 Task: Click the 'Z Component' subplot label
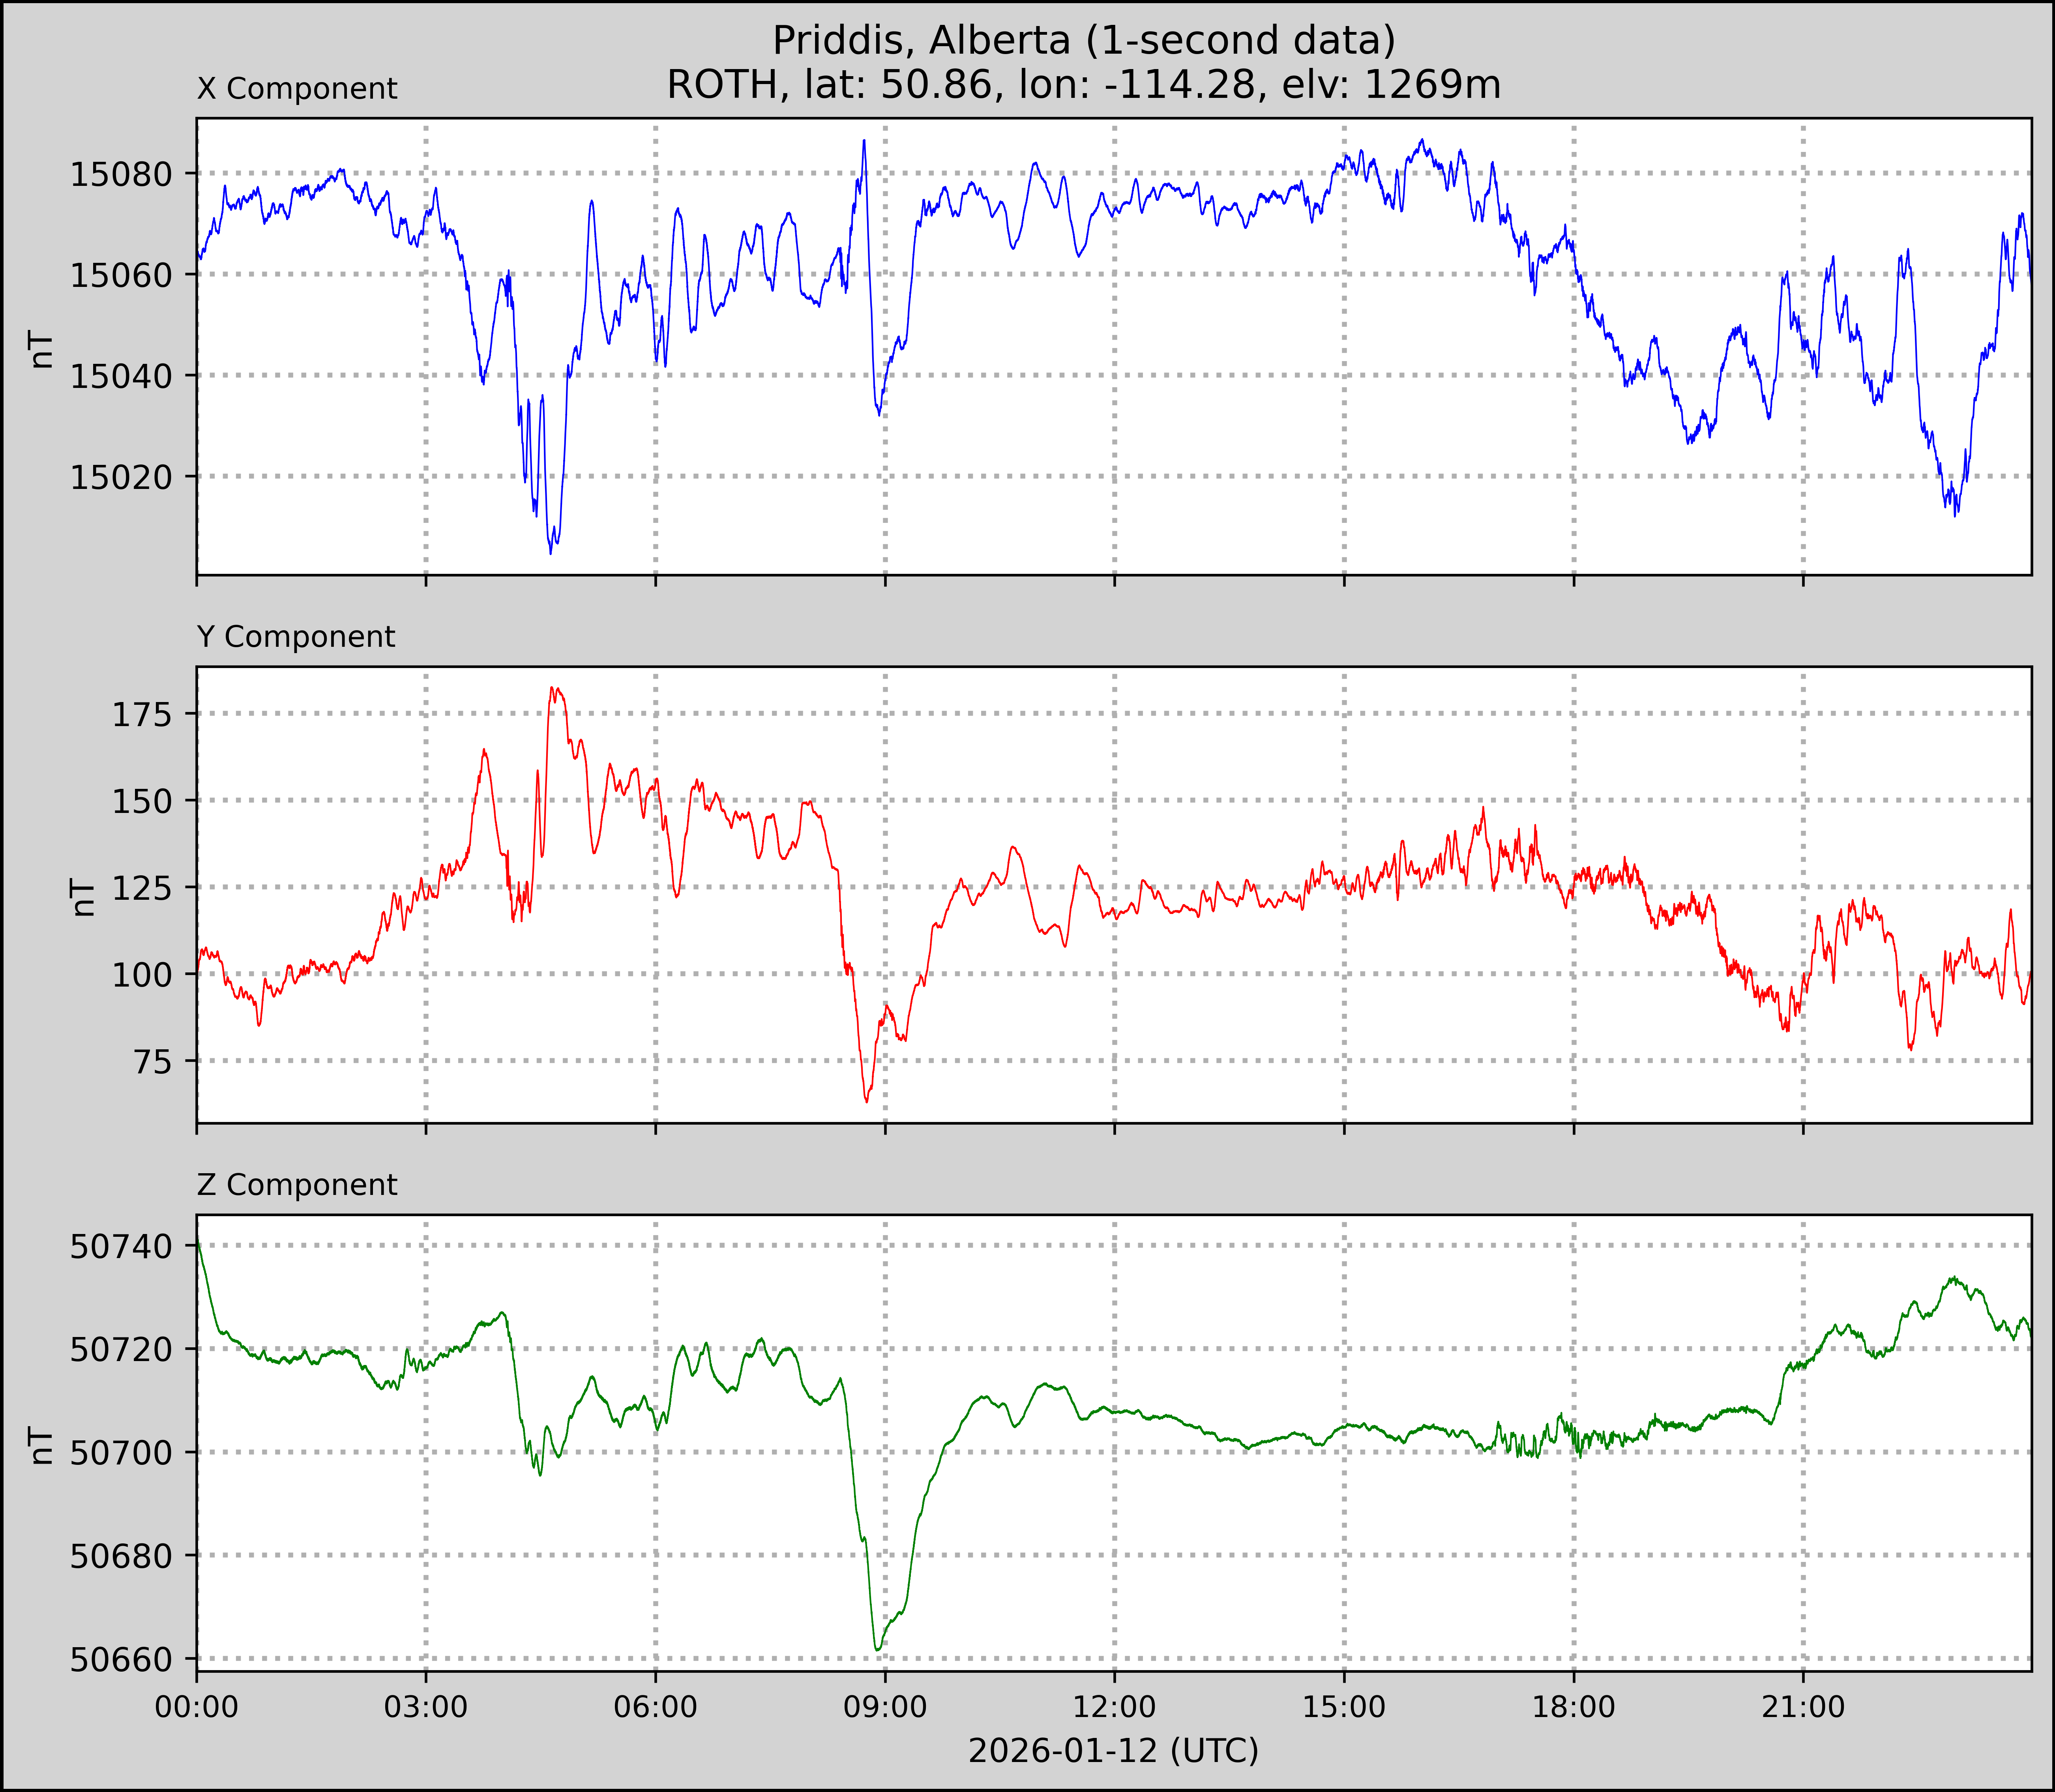coord(297,1185)
